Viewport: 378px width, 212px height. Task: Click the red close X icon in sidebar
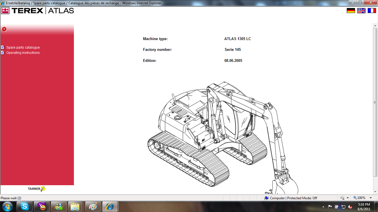(x=4, y=29)
